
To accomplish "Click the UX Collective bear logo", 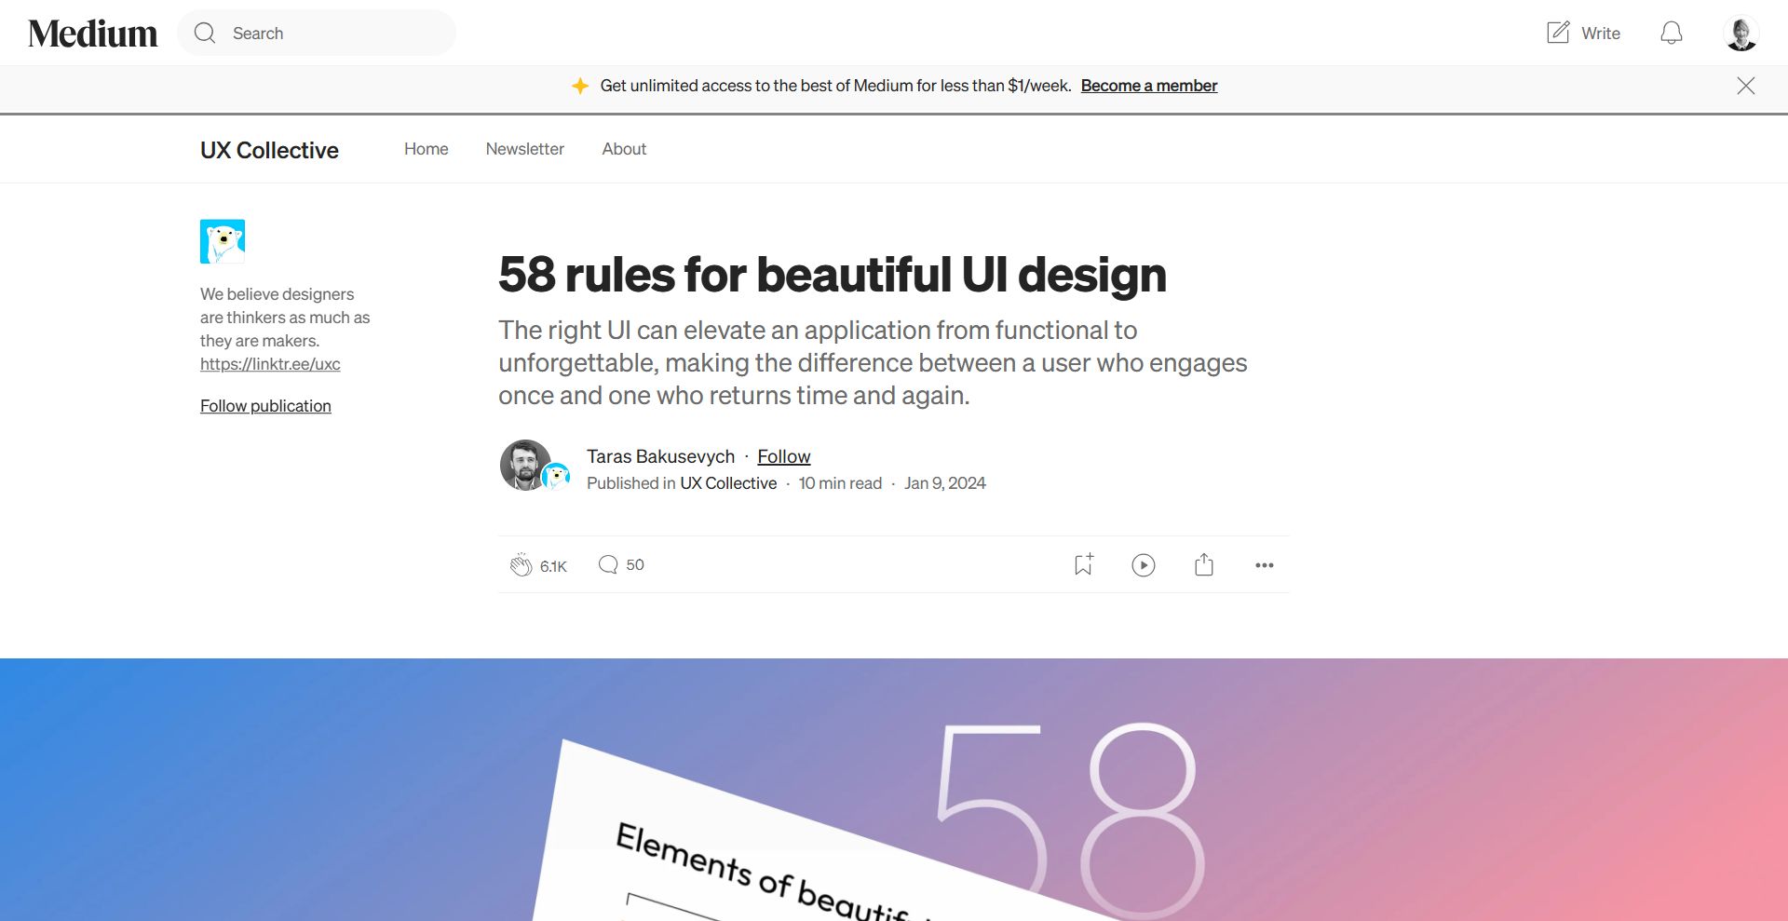I will click(x=223, y=241).
